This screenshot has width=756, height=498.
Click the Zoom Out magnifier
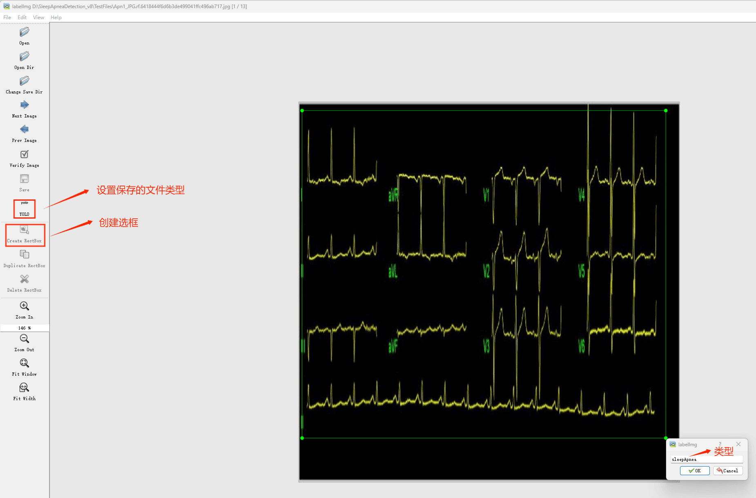click(x=25, y=339)
